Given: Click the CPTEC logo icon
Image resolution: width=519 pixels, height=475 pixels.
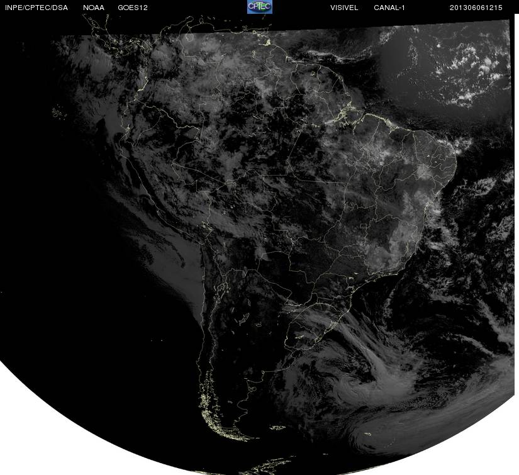Looking at the screenshot, I should click(x=260, y=7).
